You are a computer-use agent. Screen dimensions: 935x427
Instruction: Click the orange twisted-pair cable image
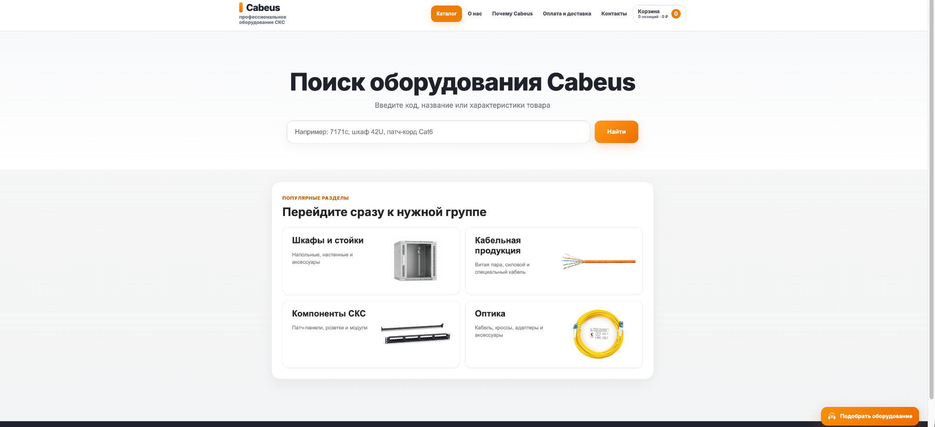point(599,261)
